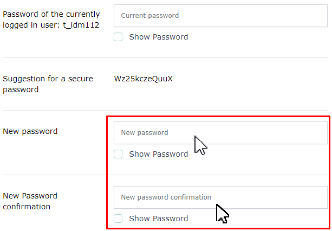Viewport: 332px width, 231px height.
Task: Click the mouse pointer graphic below confirmation field
Action: coord(222,213)
